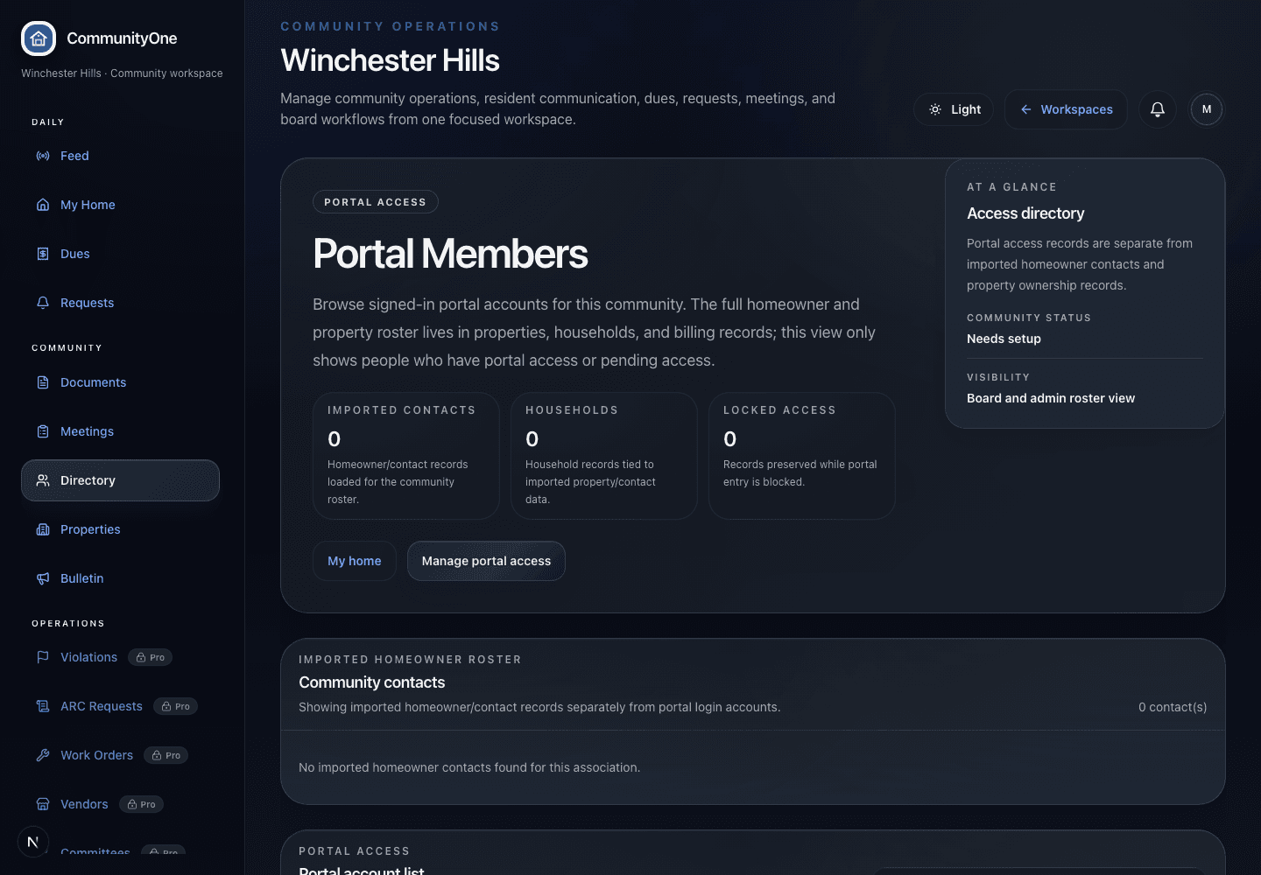This screenshot has width=1261, height=875.
Task: Click the My Home house icon
Action: (43, 205)
